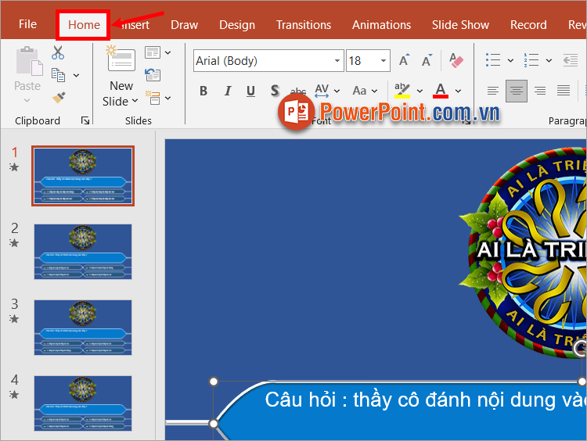Toggle Italic formatting
587x441 pixels.
click(x=227, y=91)
